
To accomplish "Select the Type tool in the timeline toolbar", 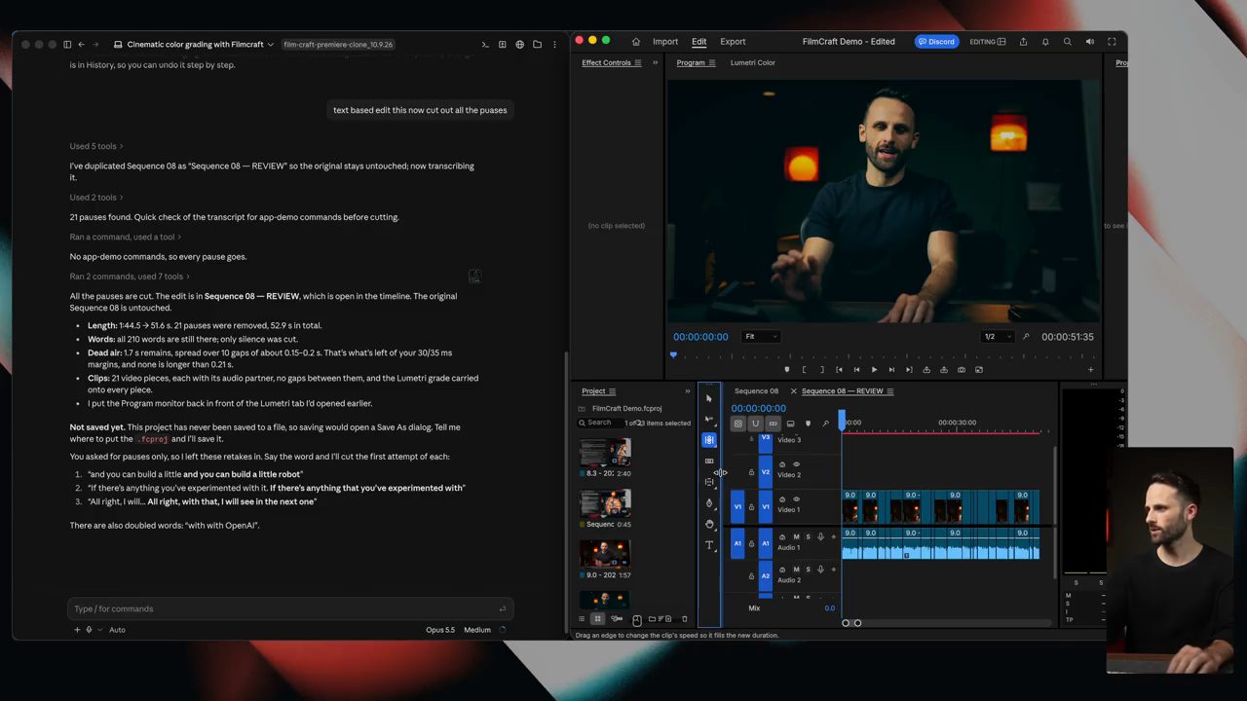I will (709, 545).
